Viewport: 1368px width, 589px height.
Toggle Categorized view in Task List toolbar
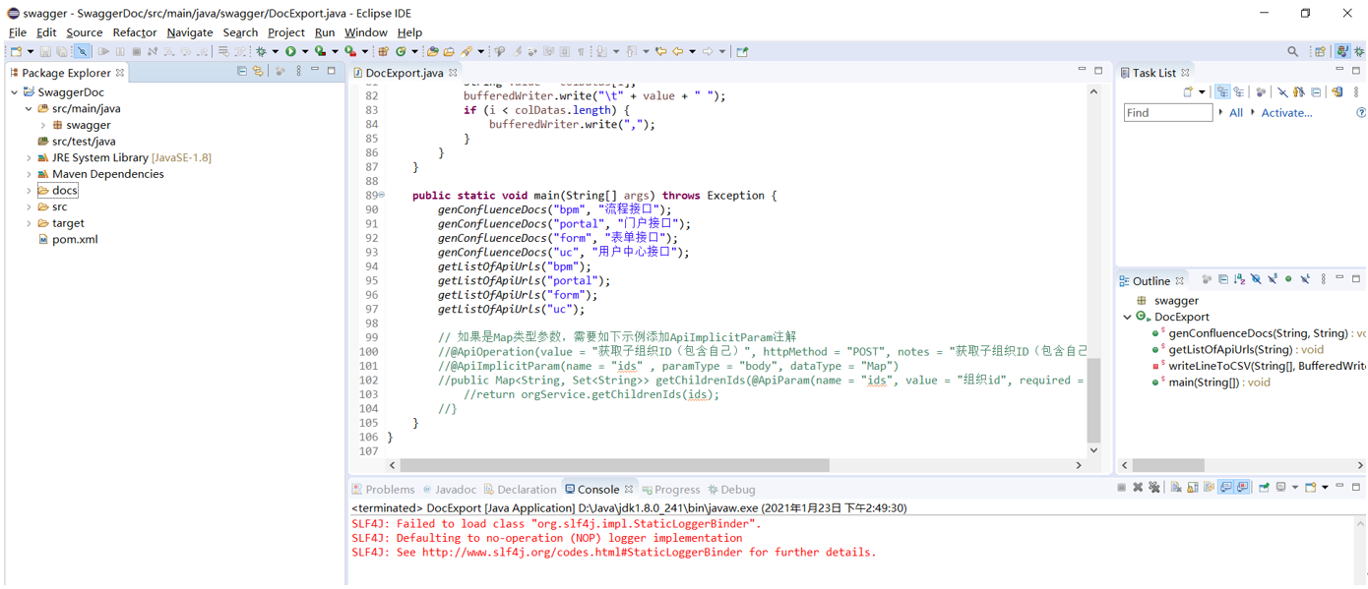[1222, 92]
